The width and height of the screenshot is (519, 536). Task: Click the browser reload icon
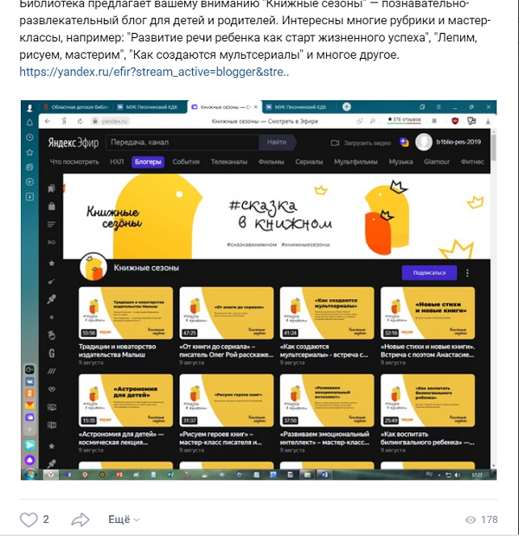point(80,121)
